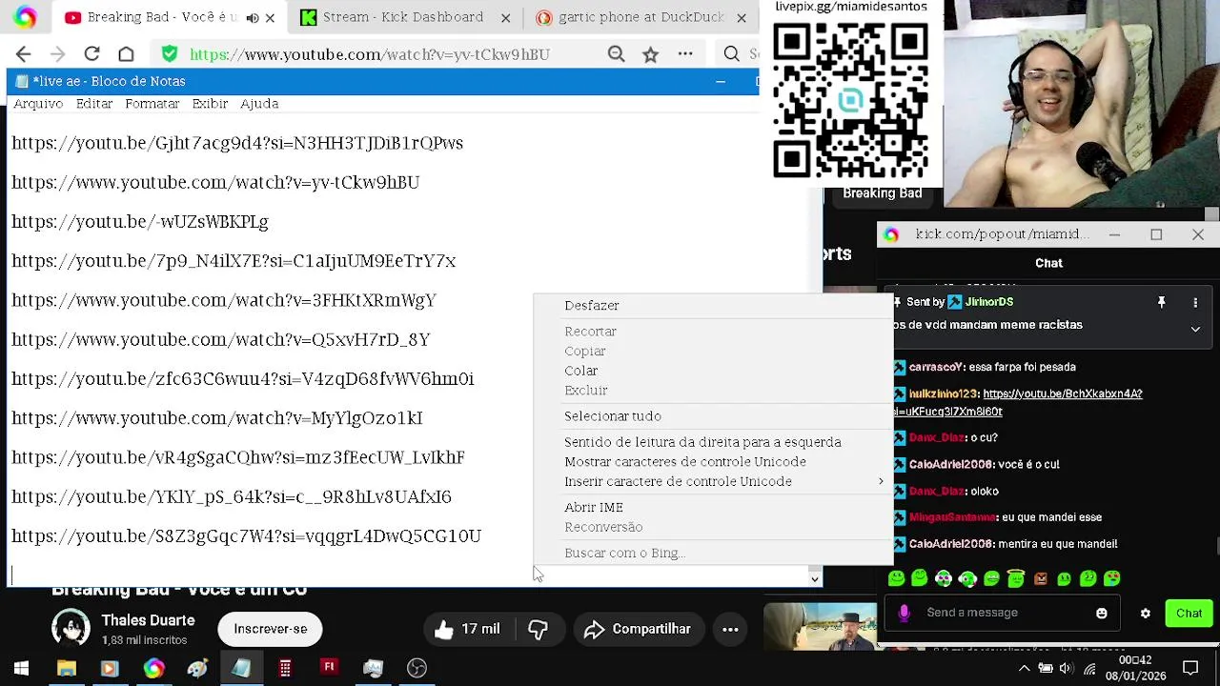The height and width of the screenshot is (686, 1220).
Task: Click the purple microphone icon in chat
Action: click(x=904, y=613)
